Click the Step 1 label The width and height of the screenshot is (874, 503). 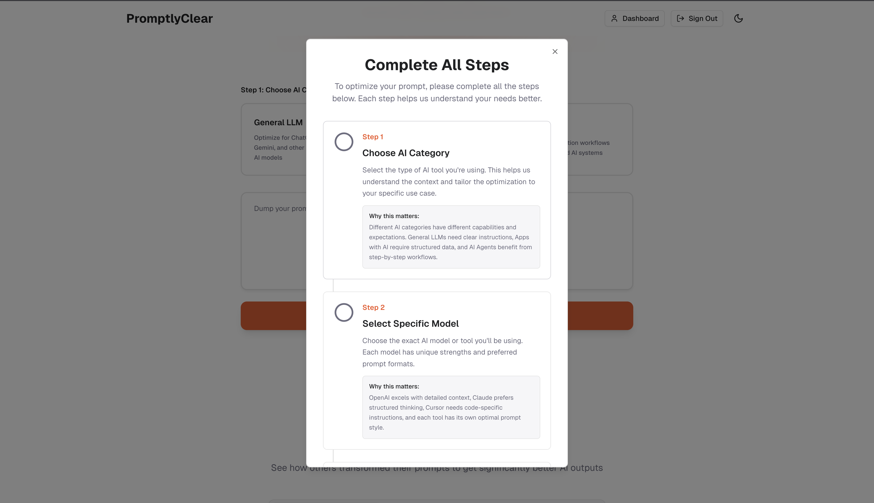(372, 137)
